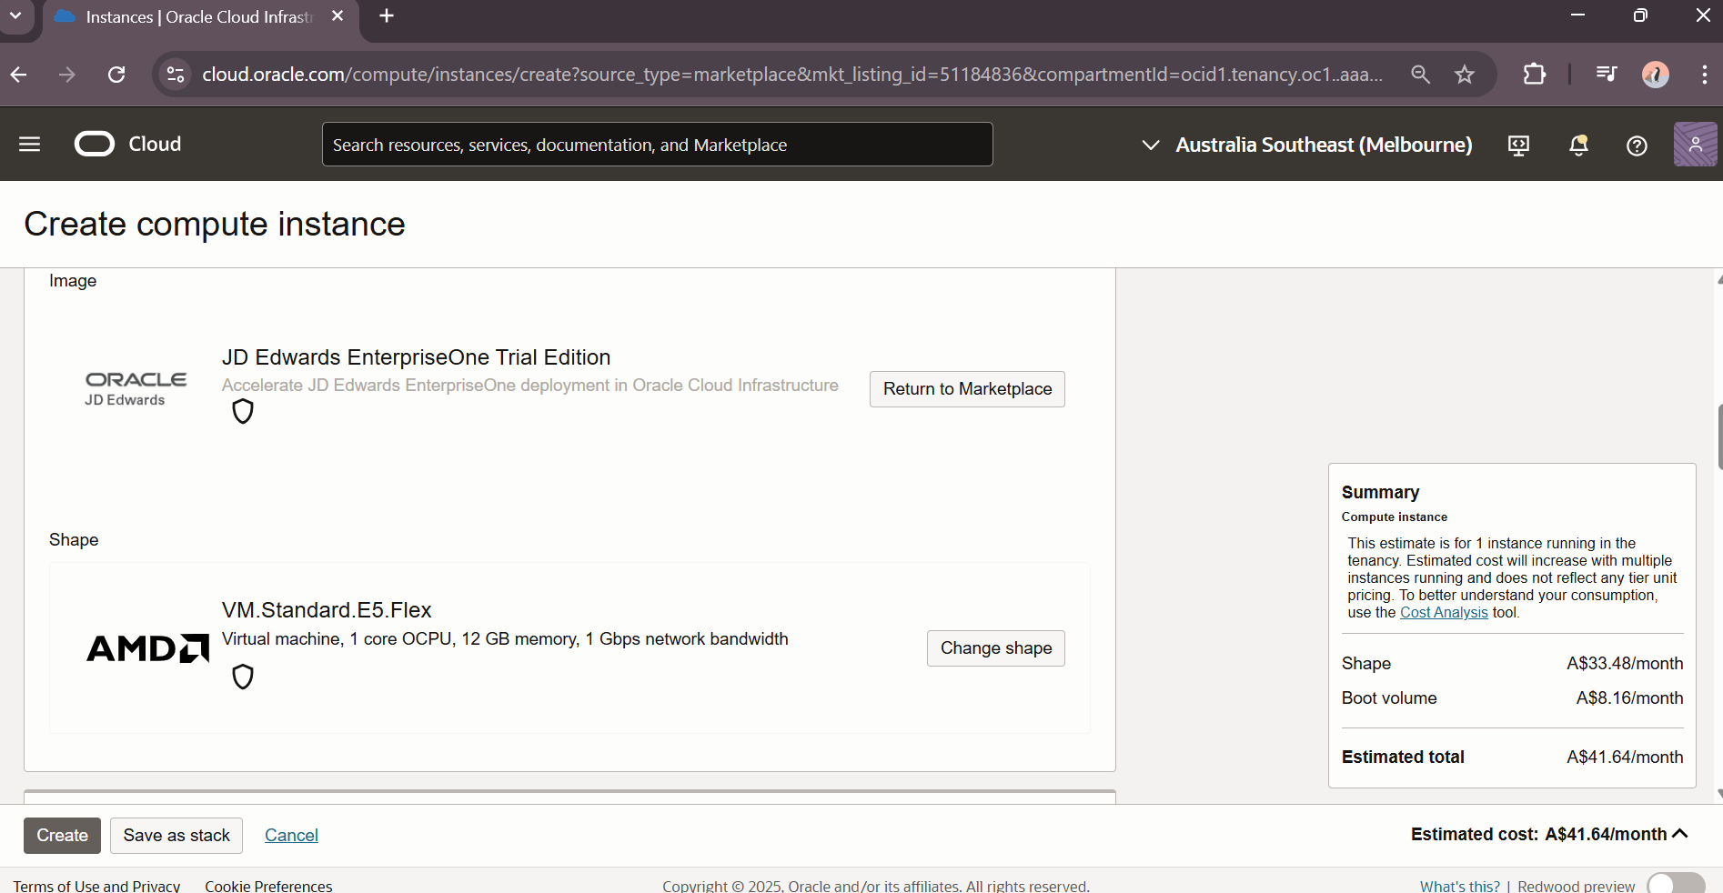Toggle the Redwood preview switch
This screenshot has height=893, width=1723.
tap(1675, 885)
